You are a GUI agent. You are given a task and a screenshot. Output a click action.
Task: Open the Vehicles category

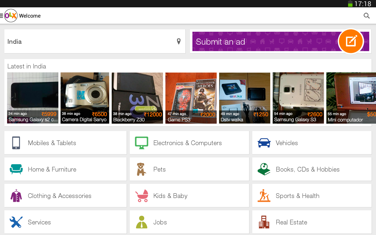coord(312,143)
